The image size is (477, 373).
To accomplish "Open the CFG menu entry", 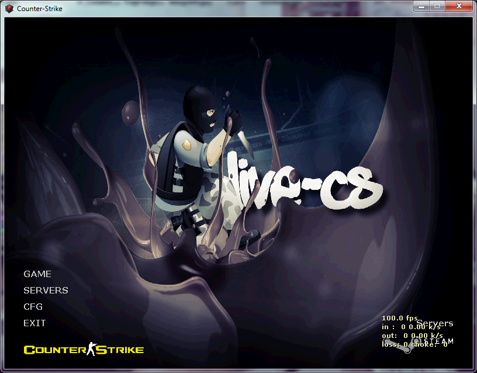I will point(33,307).
